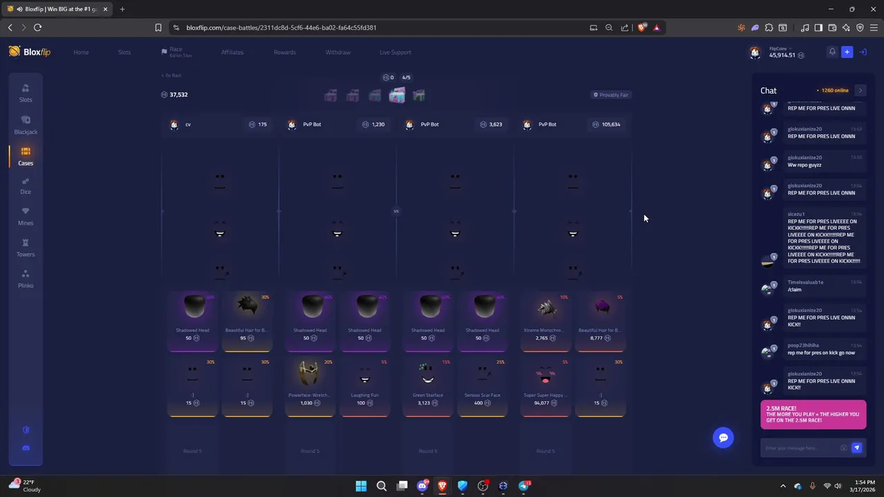The height and width of the screenshot is (497, 884).
Task: Select the highlighted fourth case in the round row
Action: [396, 95]
